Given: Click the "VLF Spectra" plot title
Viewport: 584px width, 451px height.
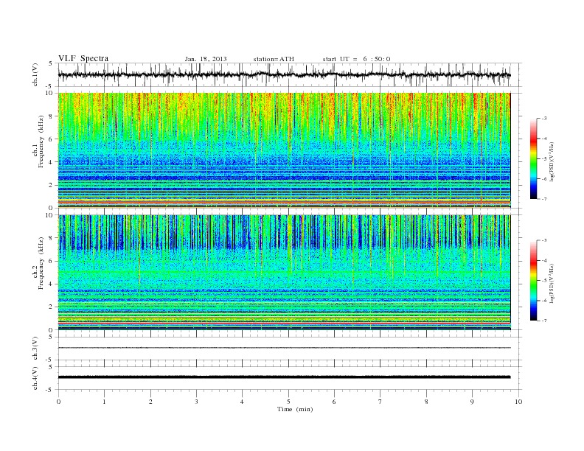Looking at the screenshot, I should coord(83,58).
